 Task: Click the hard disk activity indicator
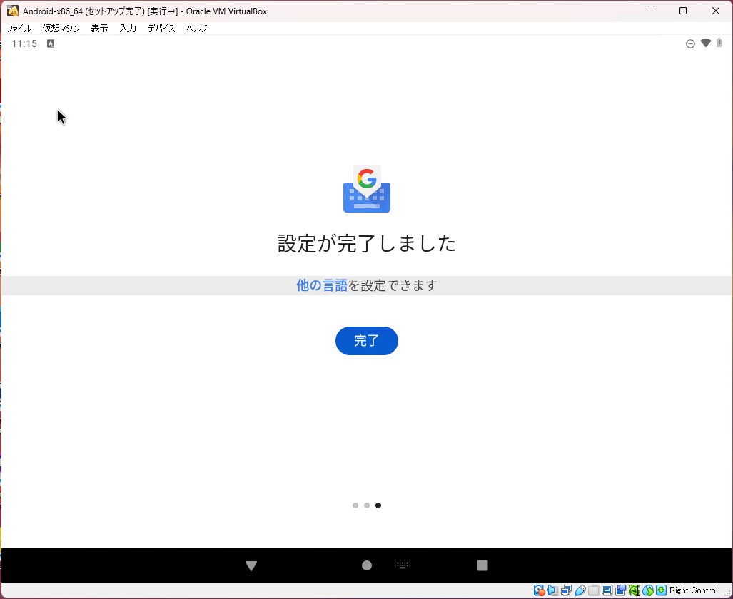pyautogui.click(x=539, y=590)
